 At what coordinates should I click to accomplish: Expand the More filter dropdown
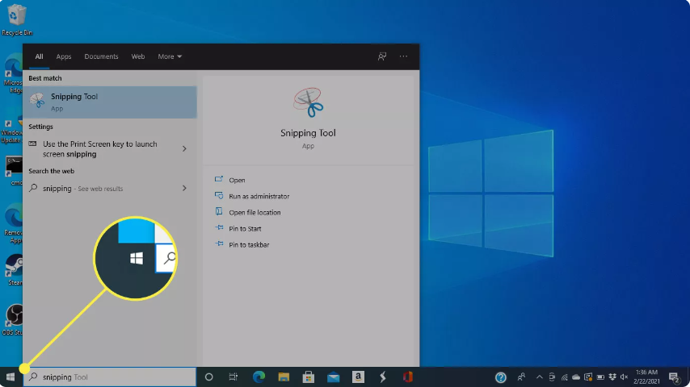pyautogui.click(x=170, y=56)
